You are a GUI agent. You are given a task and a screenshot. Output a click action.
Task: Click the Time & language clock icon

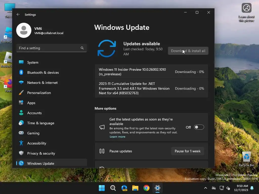[x=21, y=123]
